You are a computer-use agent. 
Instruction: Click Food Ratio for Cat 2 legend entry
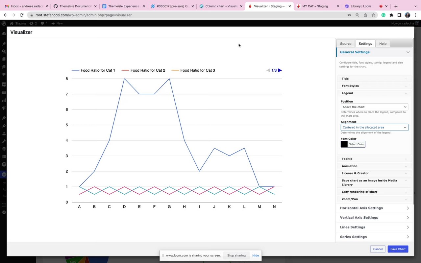(x=143, y=70)
